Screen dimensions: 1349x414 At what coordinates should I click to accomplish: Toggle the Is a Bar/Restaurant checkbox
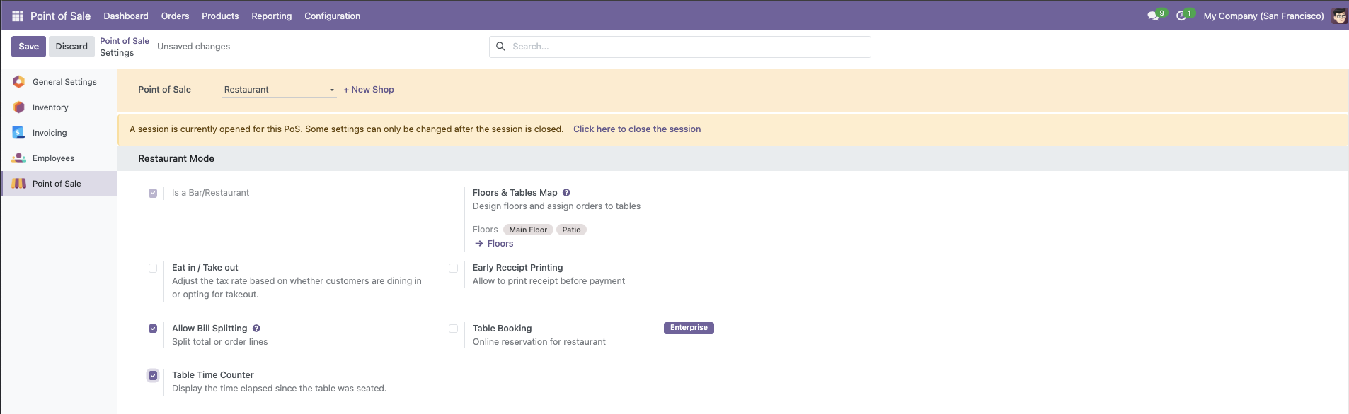pyautogui.click(x=153, y=193)
